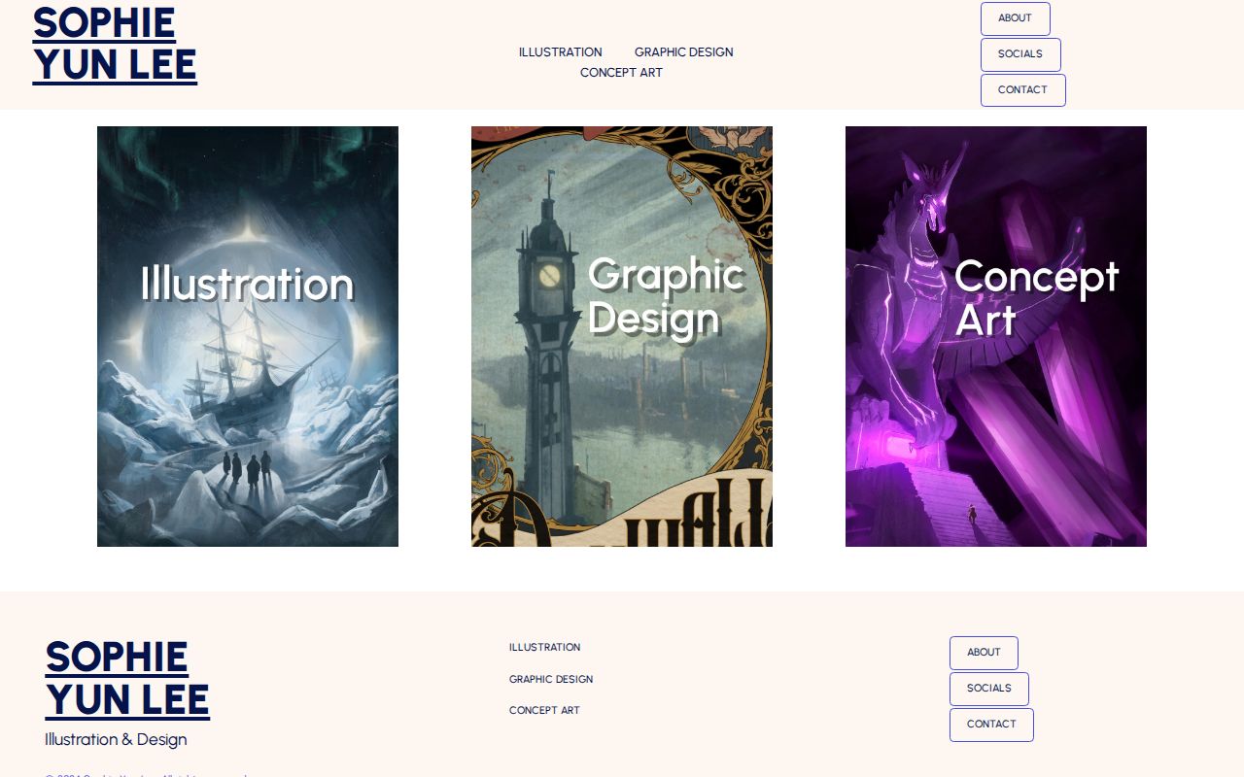Open Contact using the header button
The image size is (1244, 777).
click(1022, 90)
